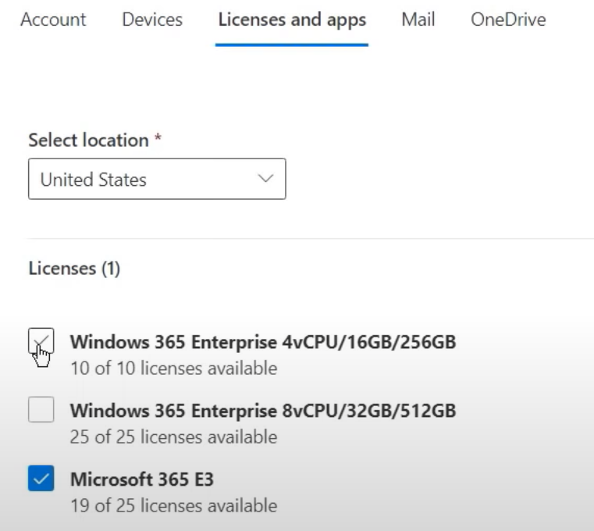The image size is (594, 531).
Task: Click the Microsoft 365 E3 label
Action: [142, 479]
